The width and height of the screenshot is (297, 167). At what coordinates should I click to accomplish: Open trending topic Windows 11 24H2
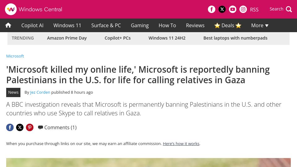coord(167,38)
